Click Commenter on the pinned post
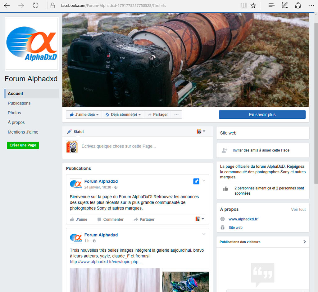The height and width of the screenshot is (292, 318). (111, 219)
